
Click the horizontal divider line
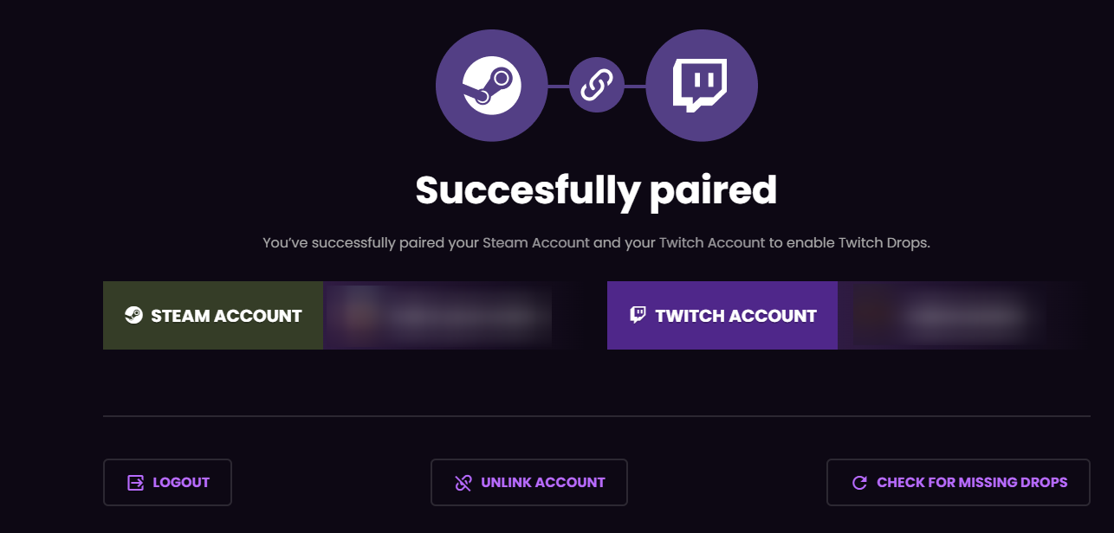coord(596,416)
